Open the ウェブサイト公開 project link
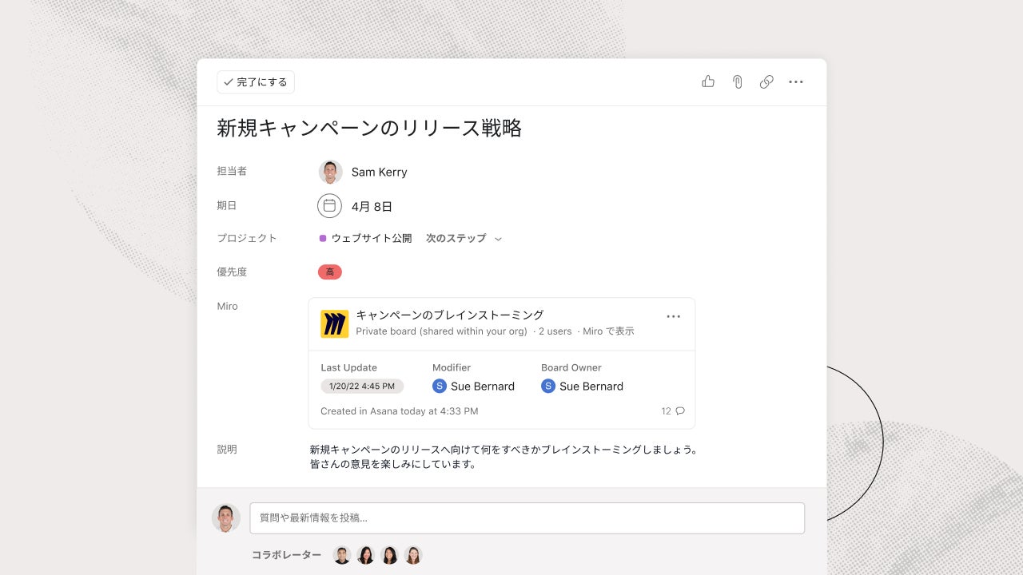 click(x=372, y=238)
